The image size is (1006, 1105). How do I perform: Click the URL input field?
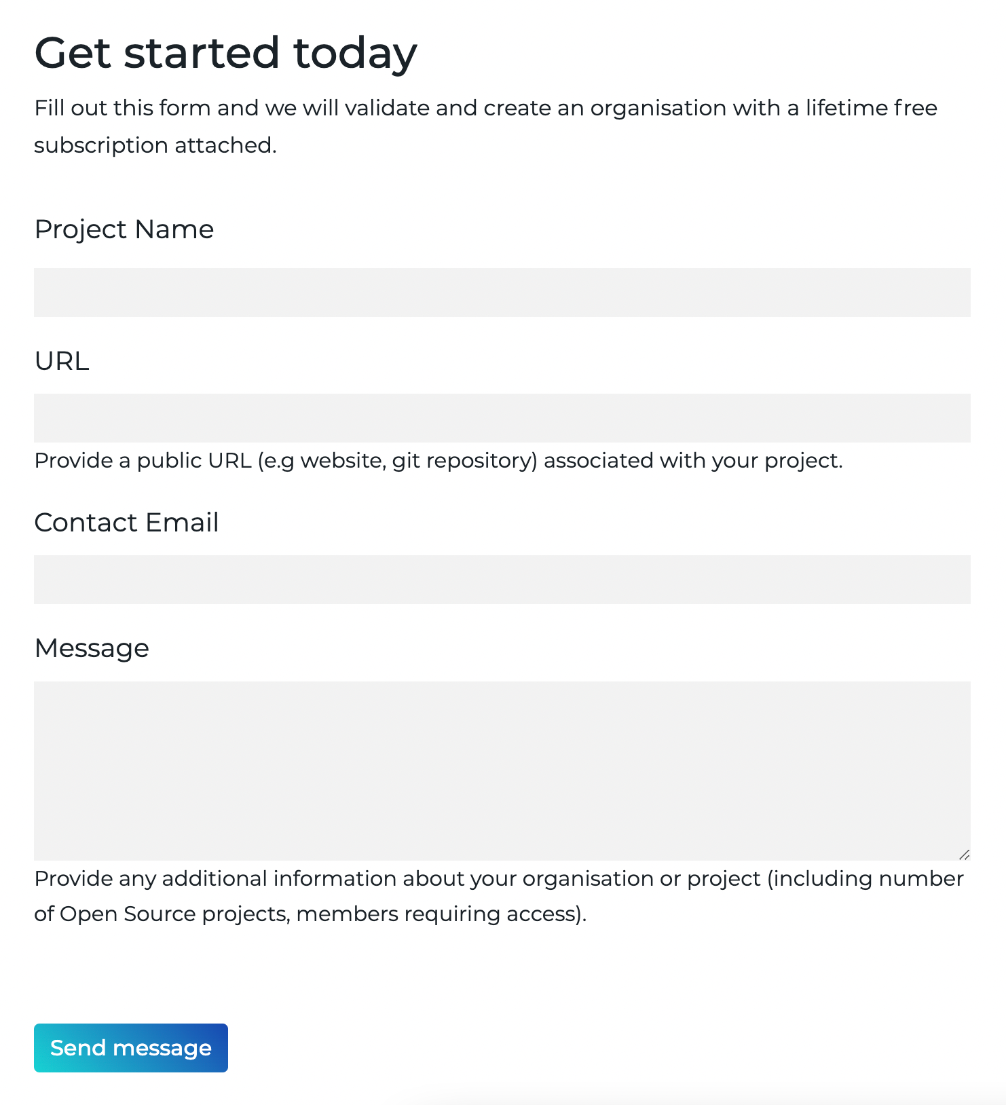tap(502, 417)
